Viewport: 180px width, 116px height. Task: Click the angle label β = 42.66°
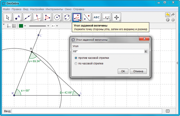tap(66, 93)
